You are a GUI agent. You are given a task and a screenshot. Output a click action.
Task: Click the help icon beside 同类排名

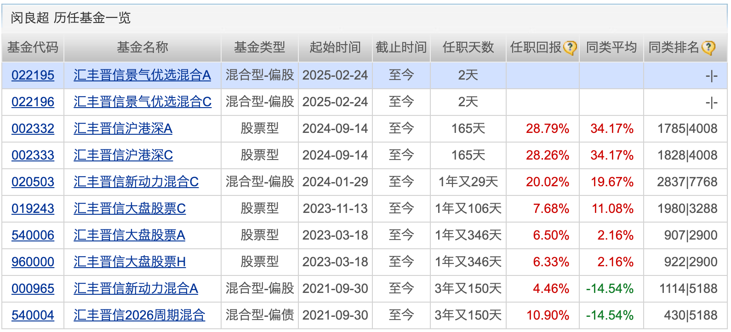click(708, 47)
